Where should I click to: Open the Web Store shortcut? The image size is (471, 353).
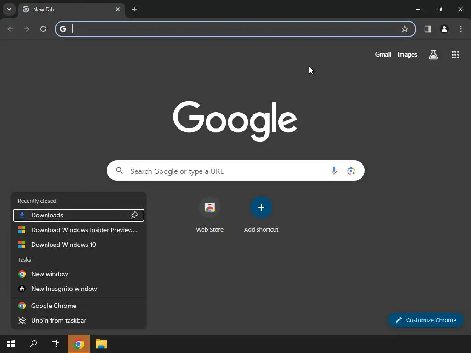coord(210,215)
